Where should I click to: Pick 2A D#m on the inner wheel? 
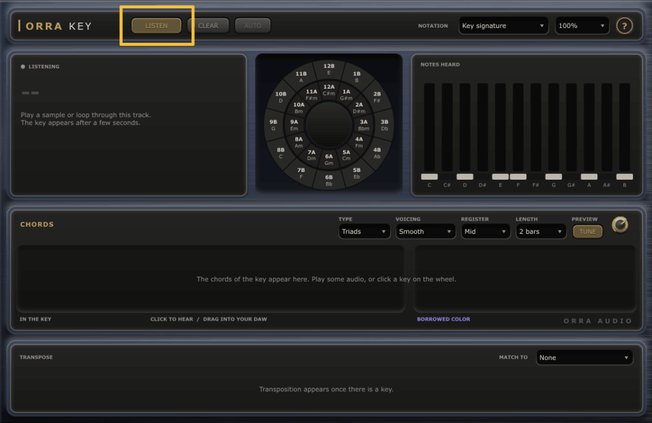pyautogui.click(x=359, y=107)
